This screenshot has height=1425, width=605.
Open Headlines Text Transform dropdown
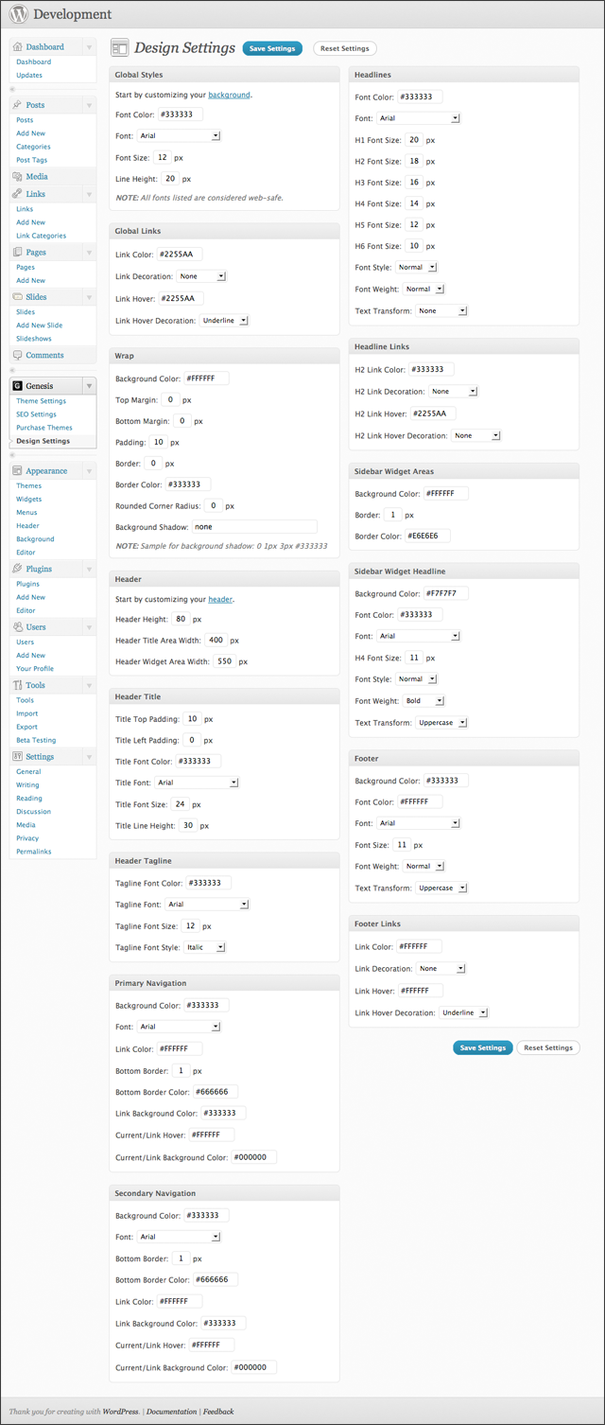point(441,310)
